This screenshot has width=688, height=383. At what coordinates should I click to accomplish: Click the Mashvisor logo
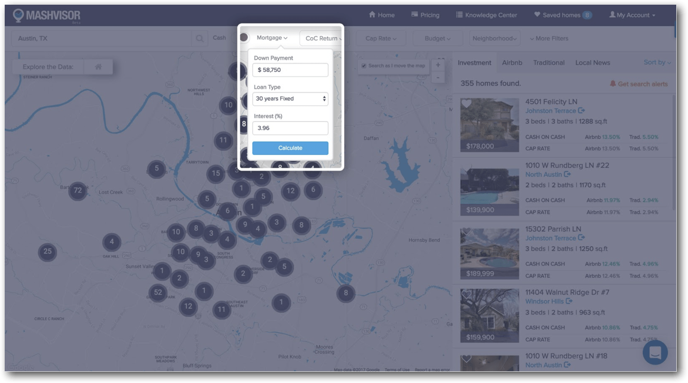click(46, 16)
